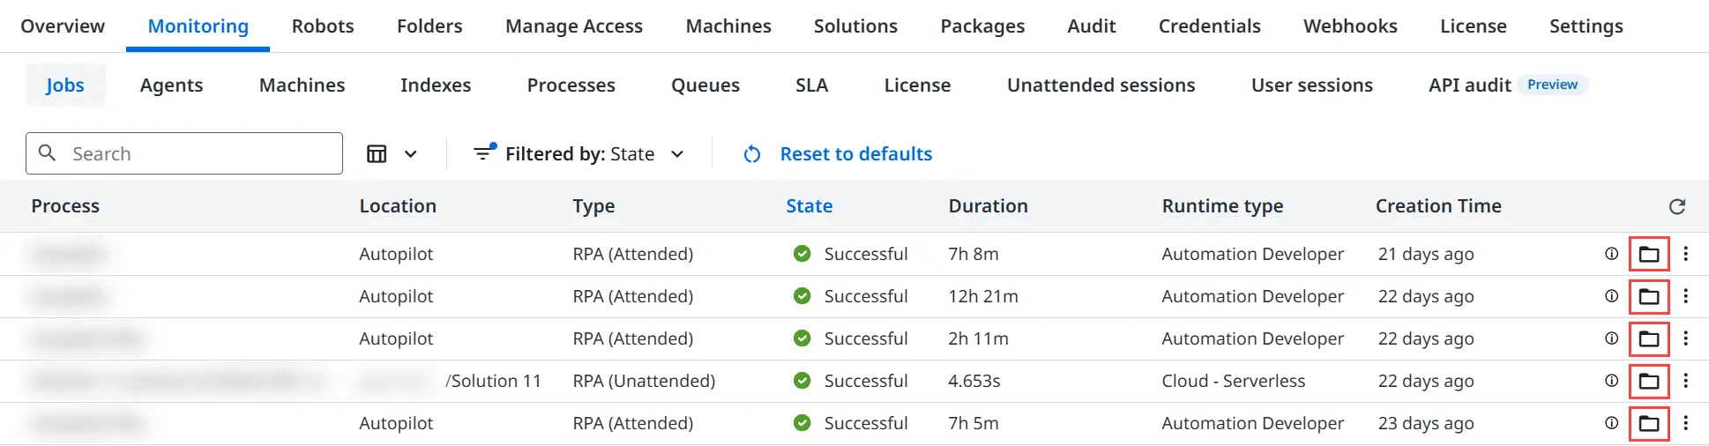This screenshot has width=1709, height=446.
Task: Open folder icon for 7h 5m job
Action: 1648,424
